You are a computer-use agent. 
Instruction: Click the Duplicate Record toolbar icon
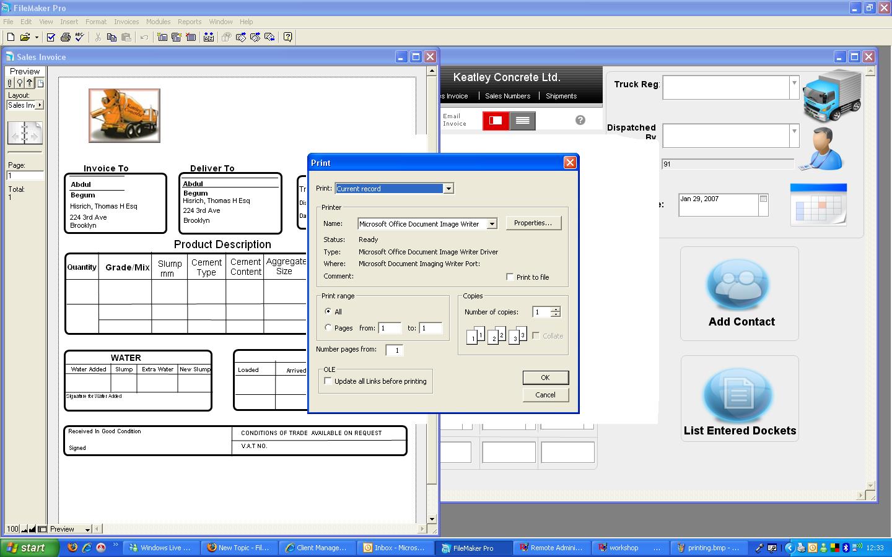[177, 37]
